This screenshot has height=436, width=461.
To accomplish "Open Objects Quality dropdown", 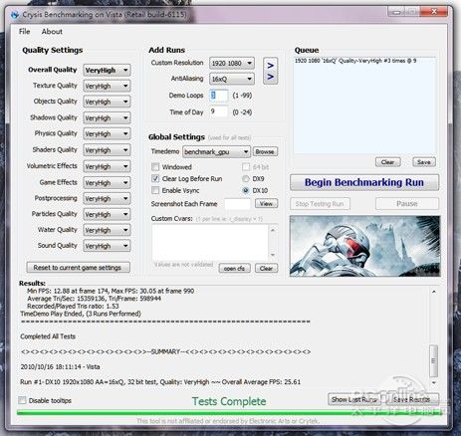I will [107, 102].
